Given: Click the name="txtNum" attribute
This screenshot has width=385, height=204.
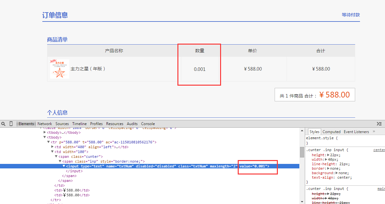Looking at the screenshot, I should click(x=120, y=166).
